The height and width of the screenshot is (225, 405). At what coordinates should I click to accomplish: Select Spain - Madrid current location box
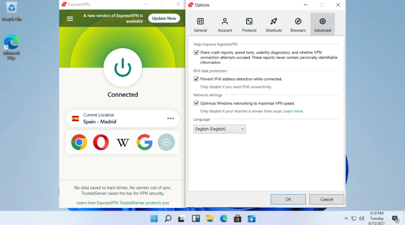click(117, 118)
